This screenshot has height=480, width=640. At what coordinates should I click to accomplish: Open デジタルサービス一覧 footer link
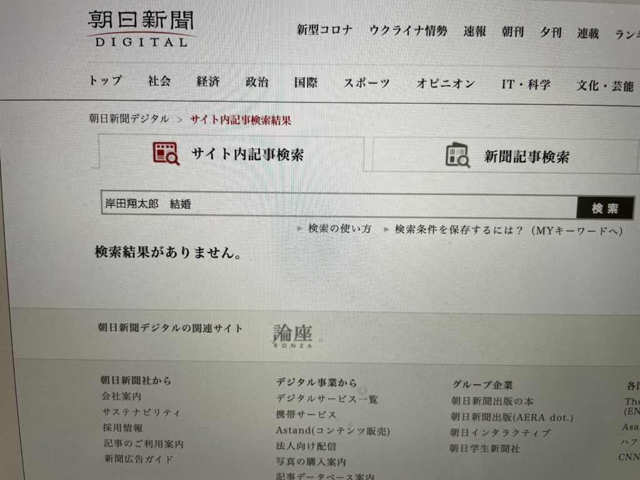pyautogui.click(x=327, y=399)
